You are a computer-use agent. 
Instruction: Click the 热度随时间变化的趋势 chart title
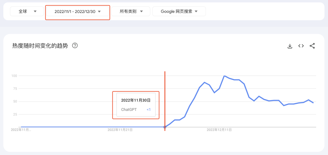tap(40, 46)
